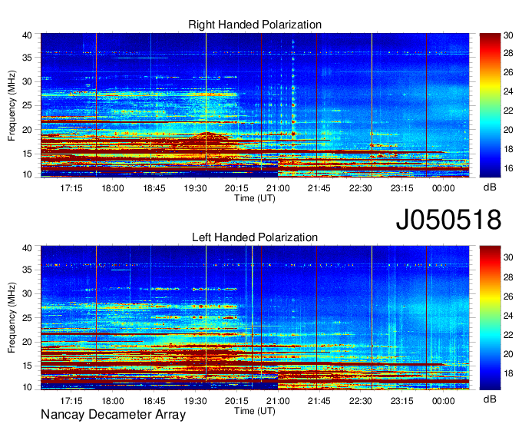
Task: Click the 17:15 tick under Right Handed plot
Action: pyautogui.click(x=71, y=188)
